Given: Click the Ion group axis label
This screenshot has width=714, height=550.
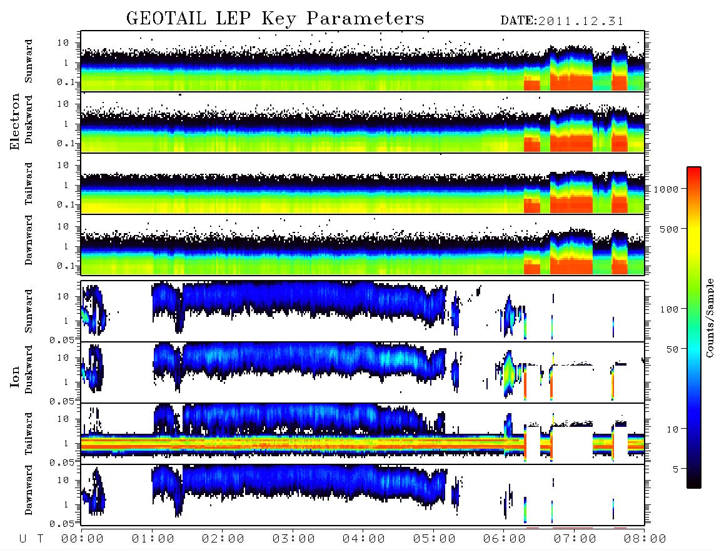Looking at the screenshot, I should click(x=15, y=376).
